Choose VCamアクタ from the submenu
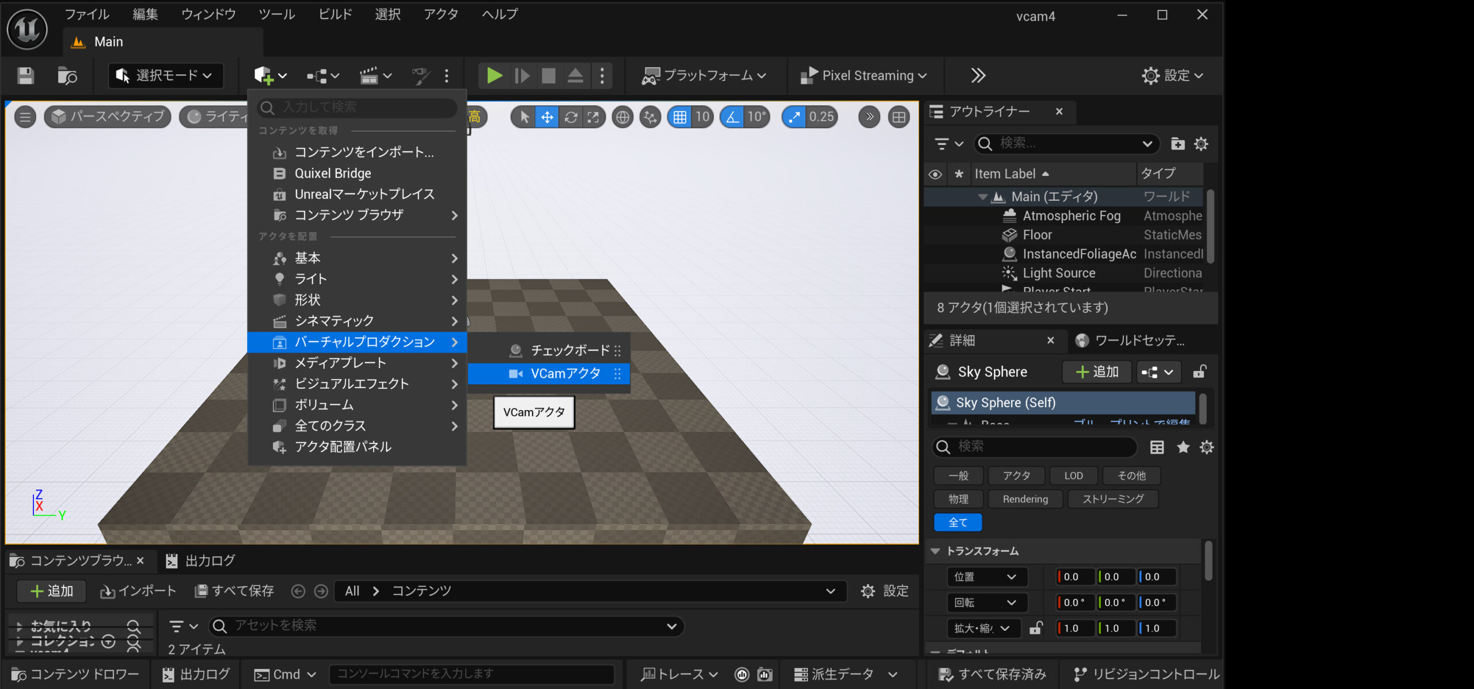 [564, 374]
